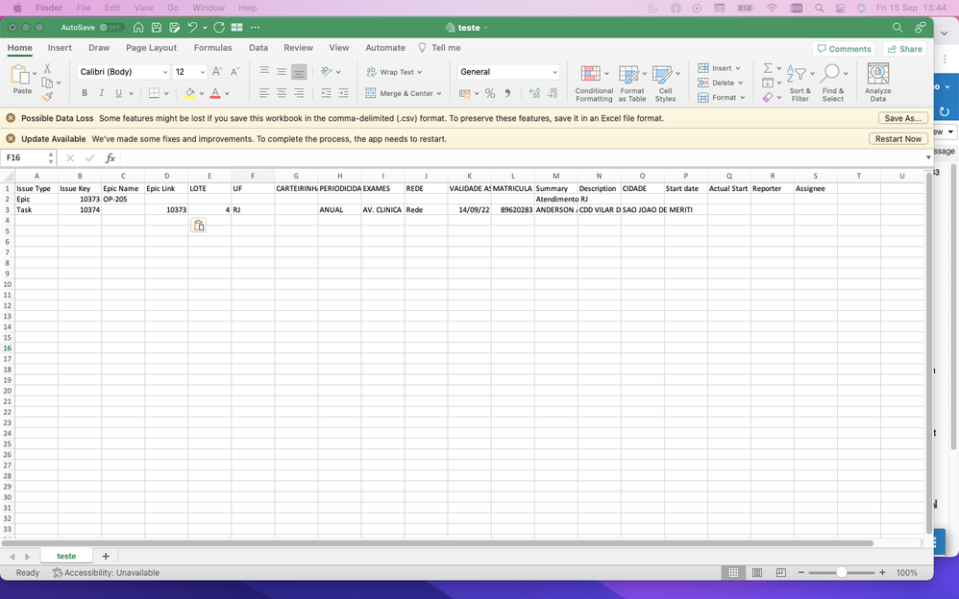The width and height of the screenshot is (959, 599).
Task: Click the Cut scissors icon
Action: click(47, 68)
